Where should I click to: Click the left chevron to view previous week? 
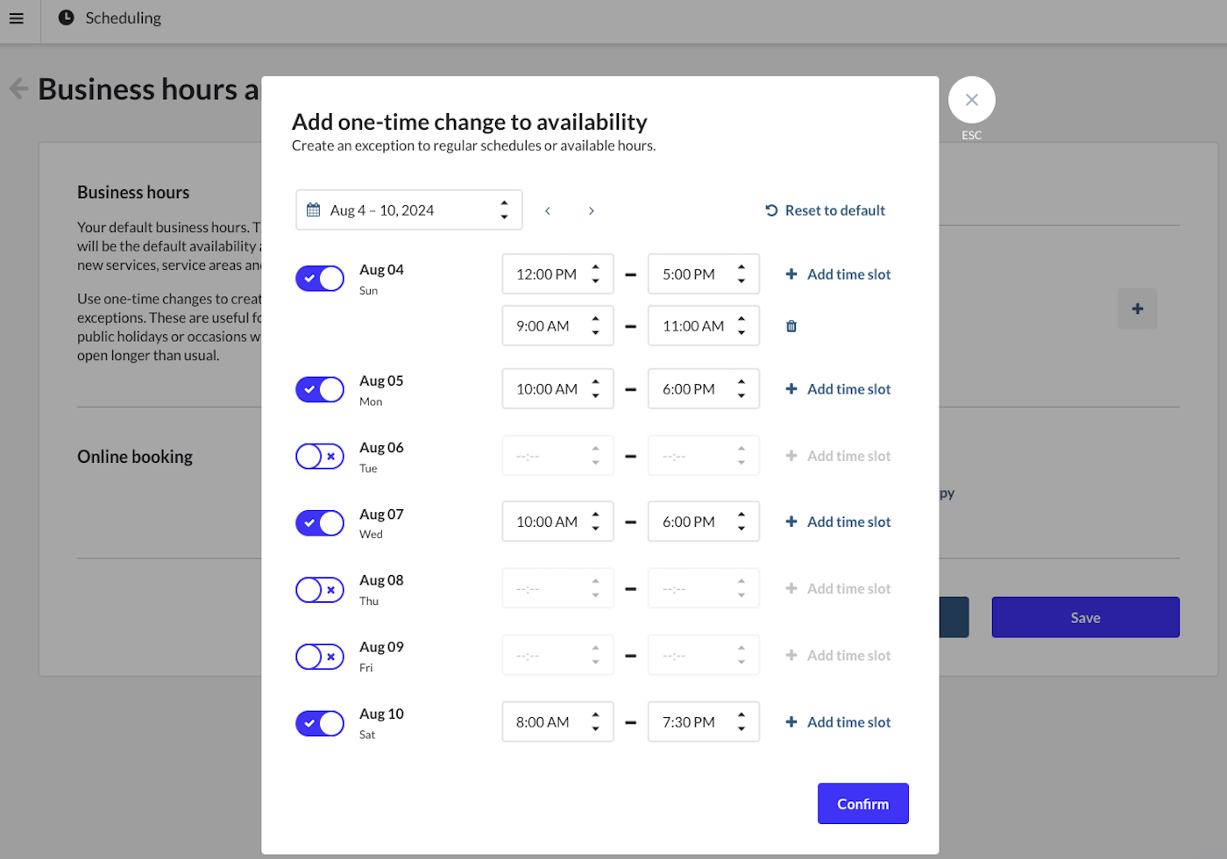point(547,210)
